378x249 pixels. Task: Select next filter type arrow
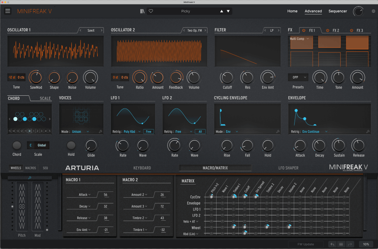point(279,30)
